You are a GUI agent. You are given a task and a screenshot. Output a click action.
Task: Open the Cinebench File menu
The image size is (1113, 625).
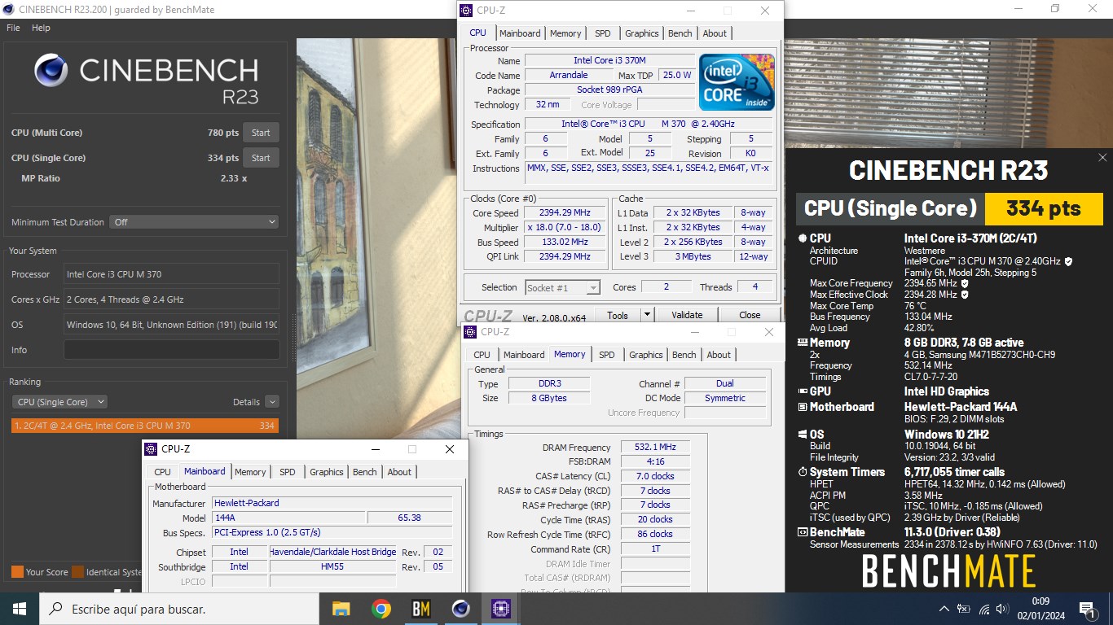[13, 28]
